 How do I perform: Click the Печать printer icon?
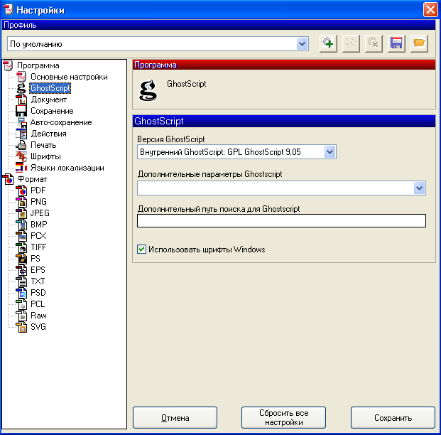(x=21, y=145)
